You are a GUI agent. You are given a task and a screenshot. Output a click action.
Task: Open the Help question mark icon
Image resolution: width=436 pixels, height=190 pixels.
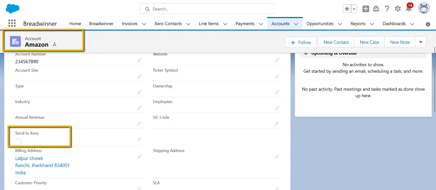click(x=387, y=9)
